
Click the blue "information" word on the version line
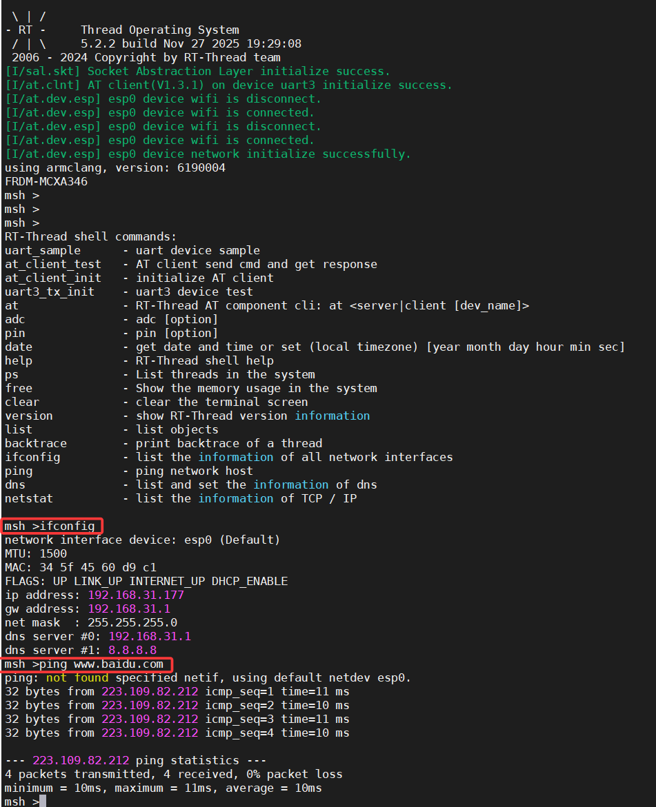pos(332,416)
